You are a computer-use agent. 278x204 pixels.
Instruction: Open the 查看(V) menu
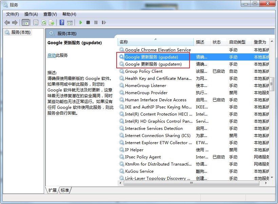tap(50, 14)
